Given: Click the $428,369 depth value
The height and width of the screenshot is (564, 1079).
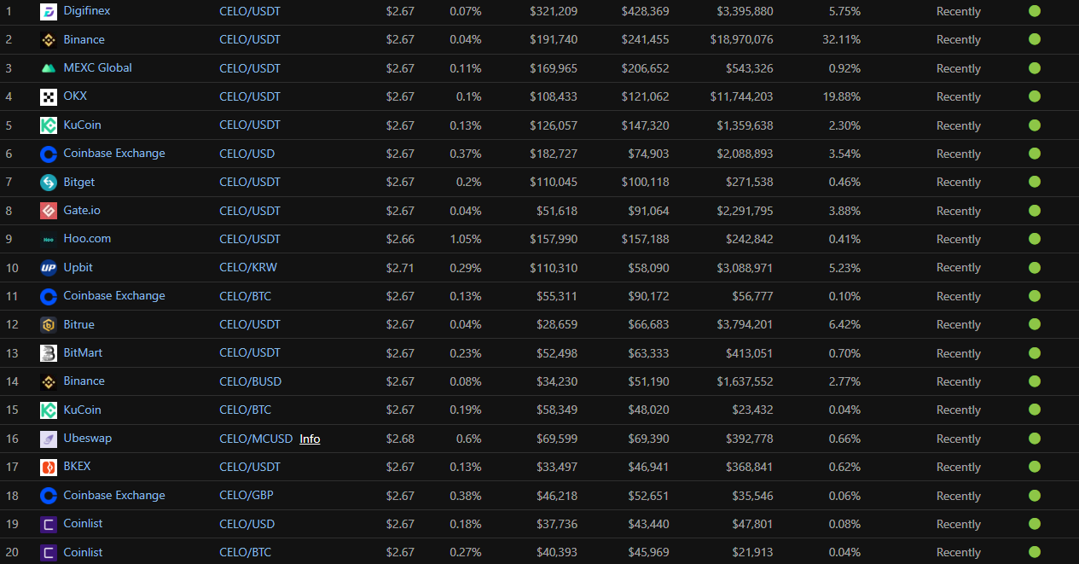Looking at the screenshot, I should point(646,11).
